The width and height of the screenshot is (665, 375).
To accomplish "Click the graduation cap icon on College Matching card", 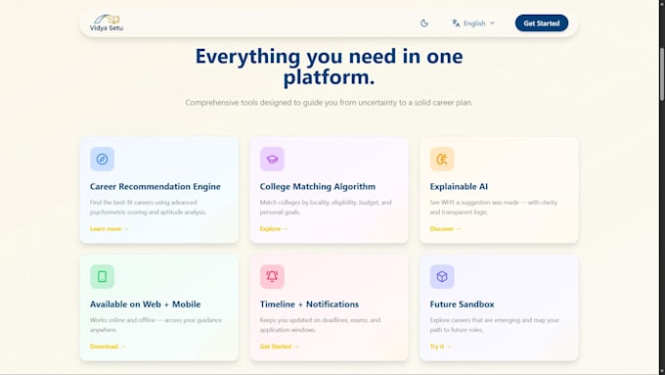I will (272, 160).
